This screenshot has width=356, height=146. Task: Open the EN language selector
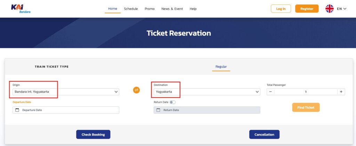pos(341,9)
